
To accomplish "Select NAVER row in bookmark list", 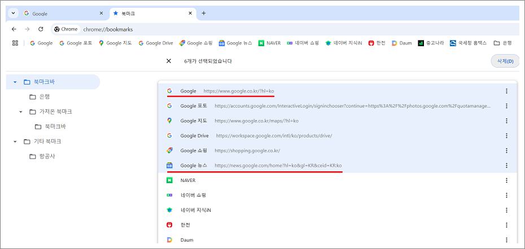I will click(x=338, y=180).
